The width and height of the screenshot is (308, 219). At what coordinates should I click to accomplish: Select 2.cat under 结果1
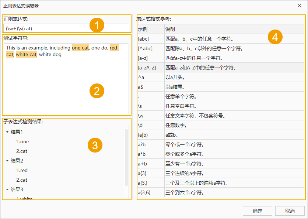[x=22, y=151]
